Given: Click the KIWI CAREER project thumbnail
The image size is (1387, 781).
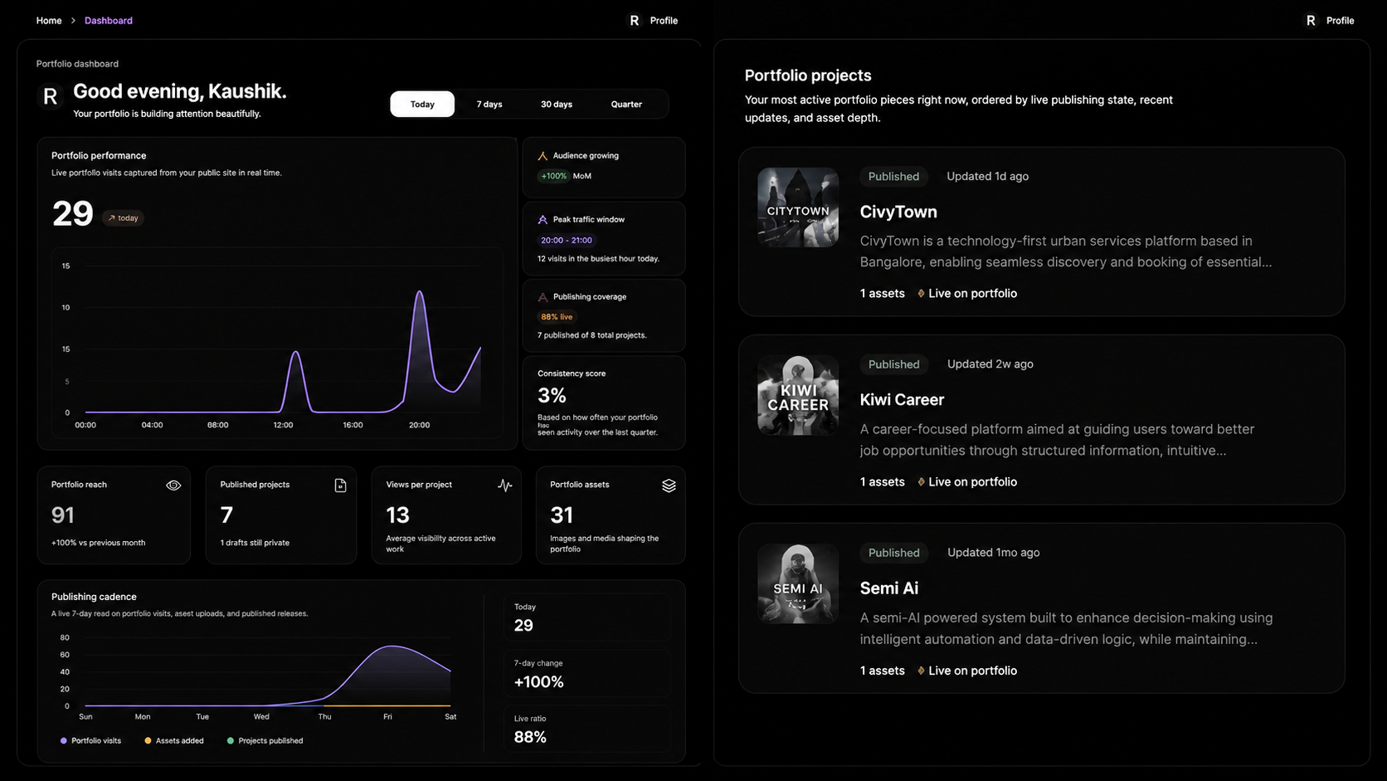Looking at the screenshot, I should pos(798,395).
